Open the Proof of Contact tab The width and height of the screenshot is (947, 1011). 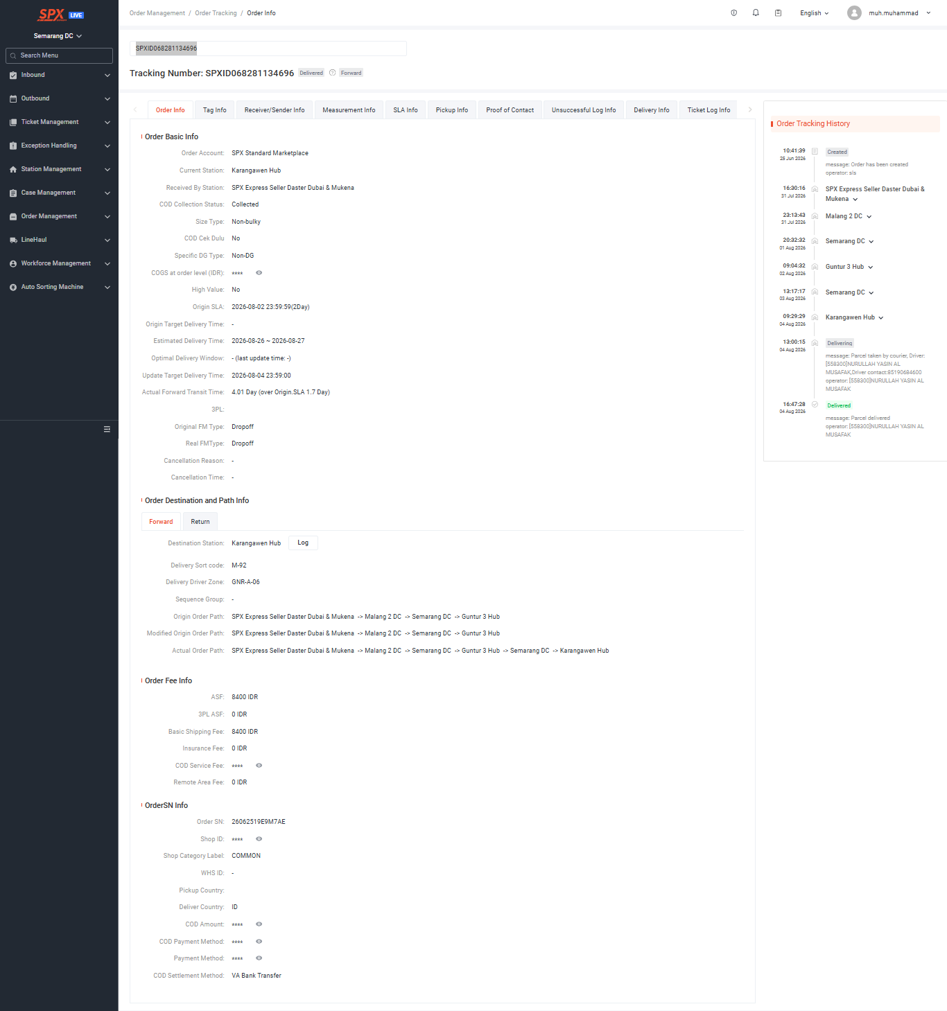click(510, 110)
